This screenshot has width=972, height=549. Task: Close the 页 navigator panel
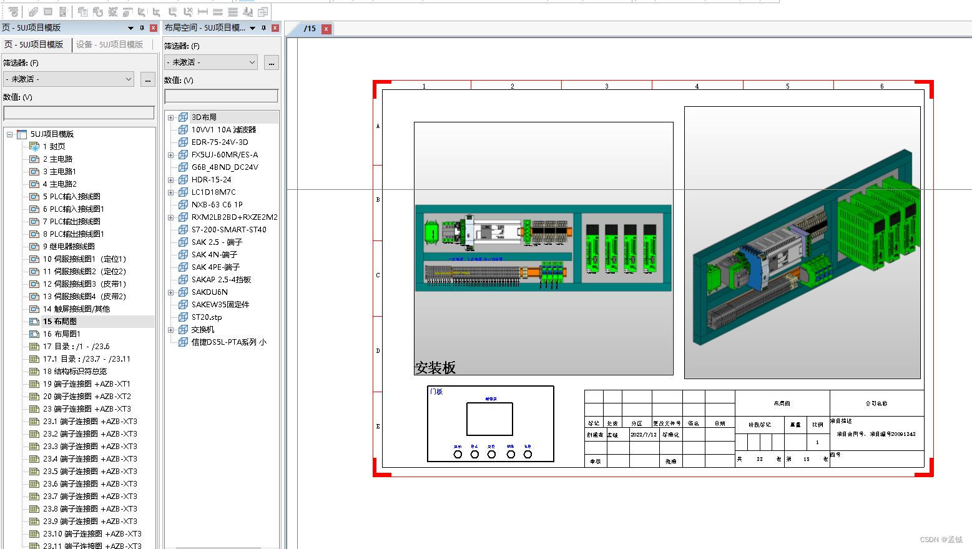(x=153, y=27)
